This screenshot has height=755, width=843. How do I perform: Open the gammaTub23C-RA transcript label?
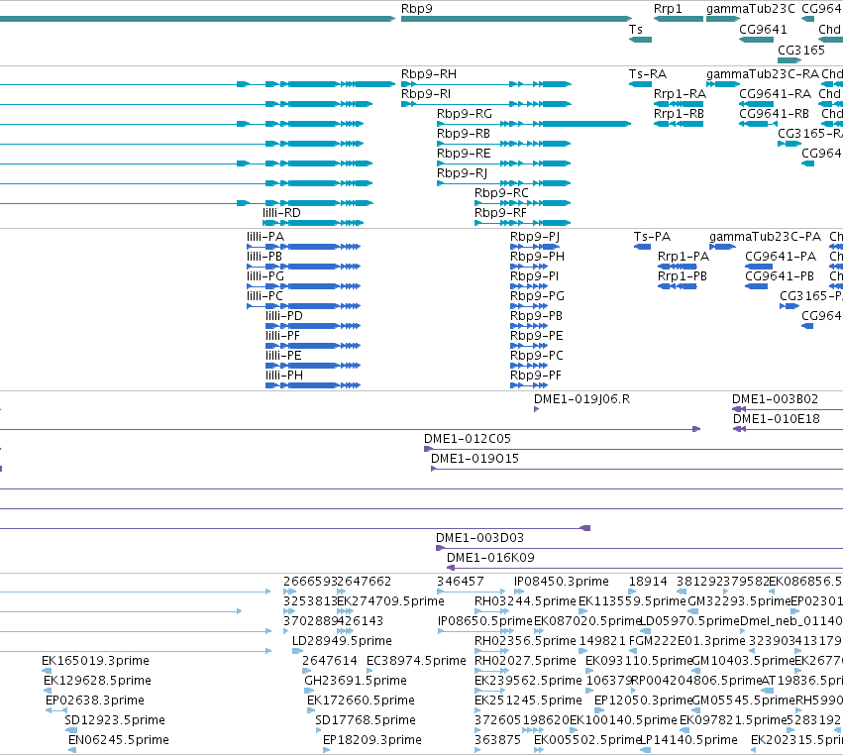[763, 74]
